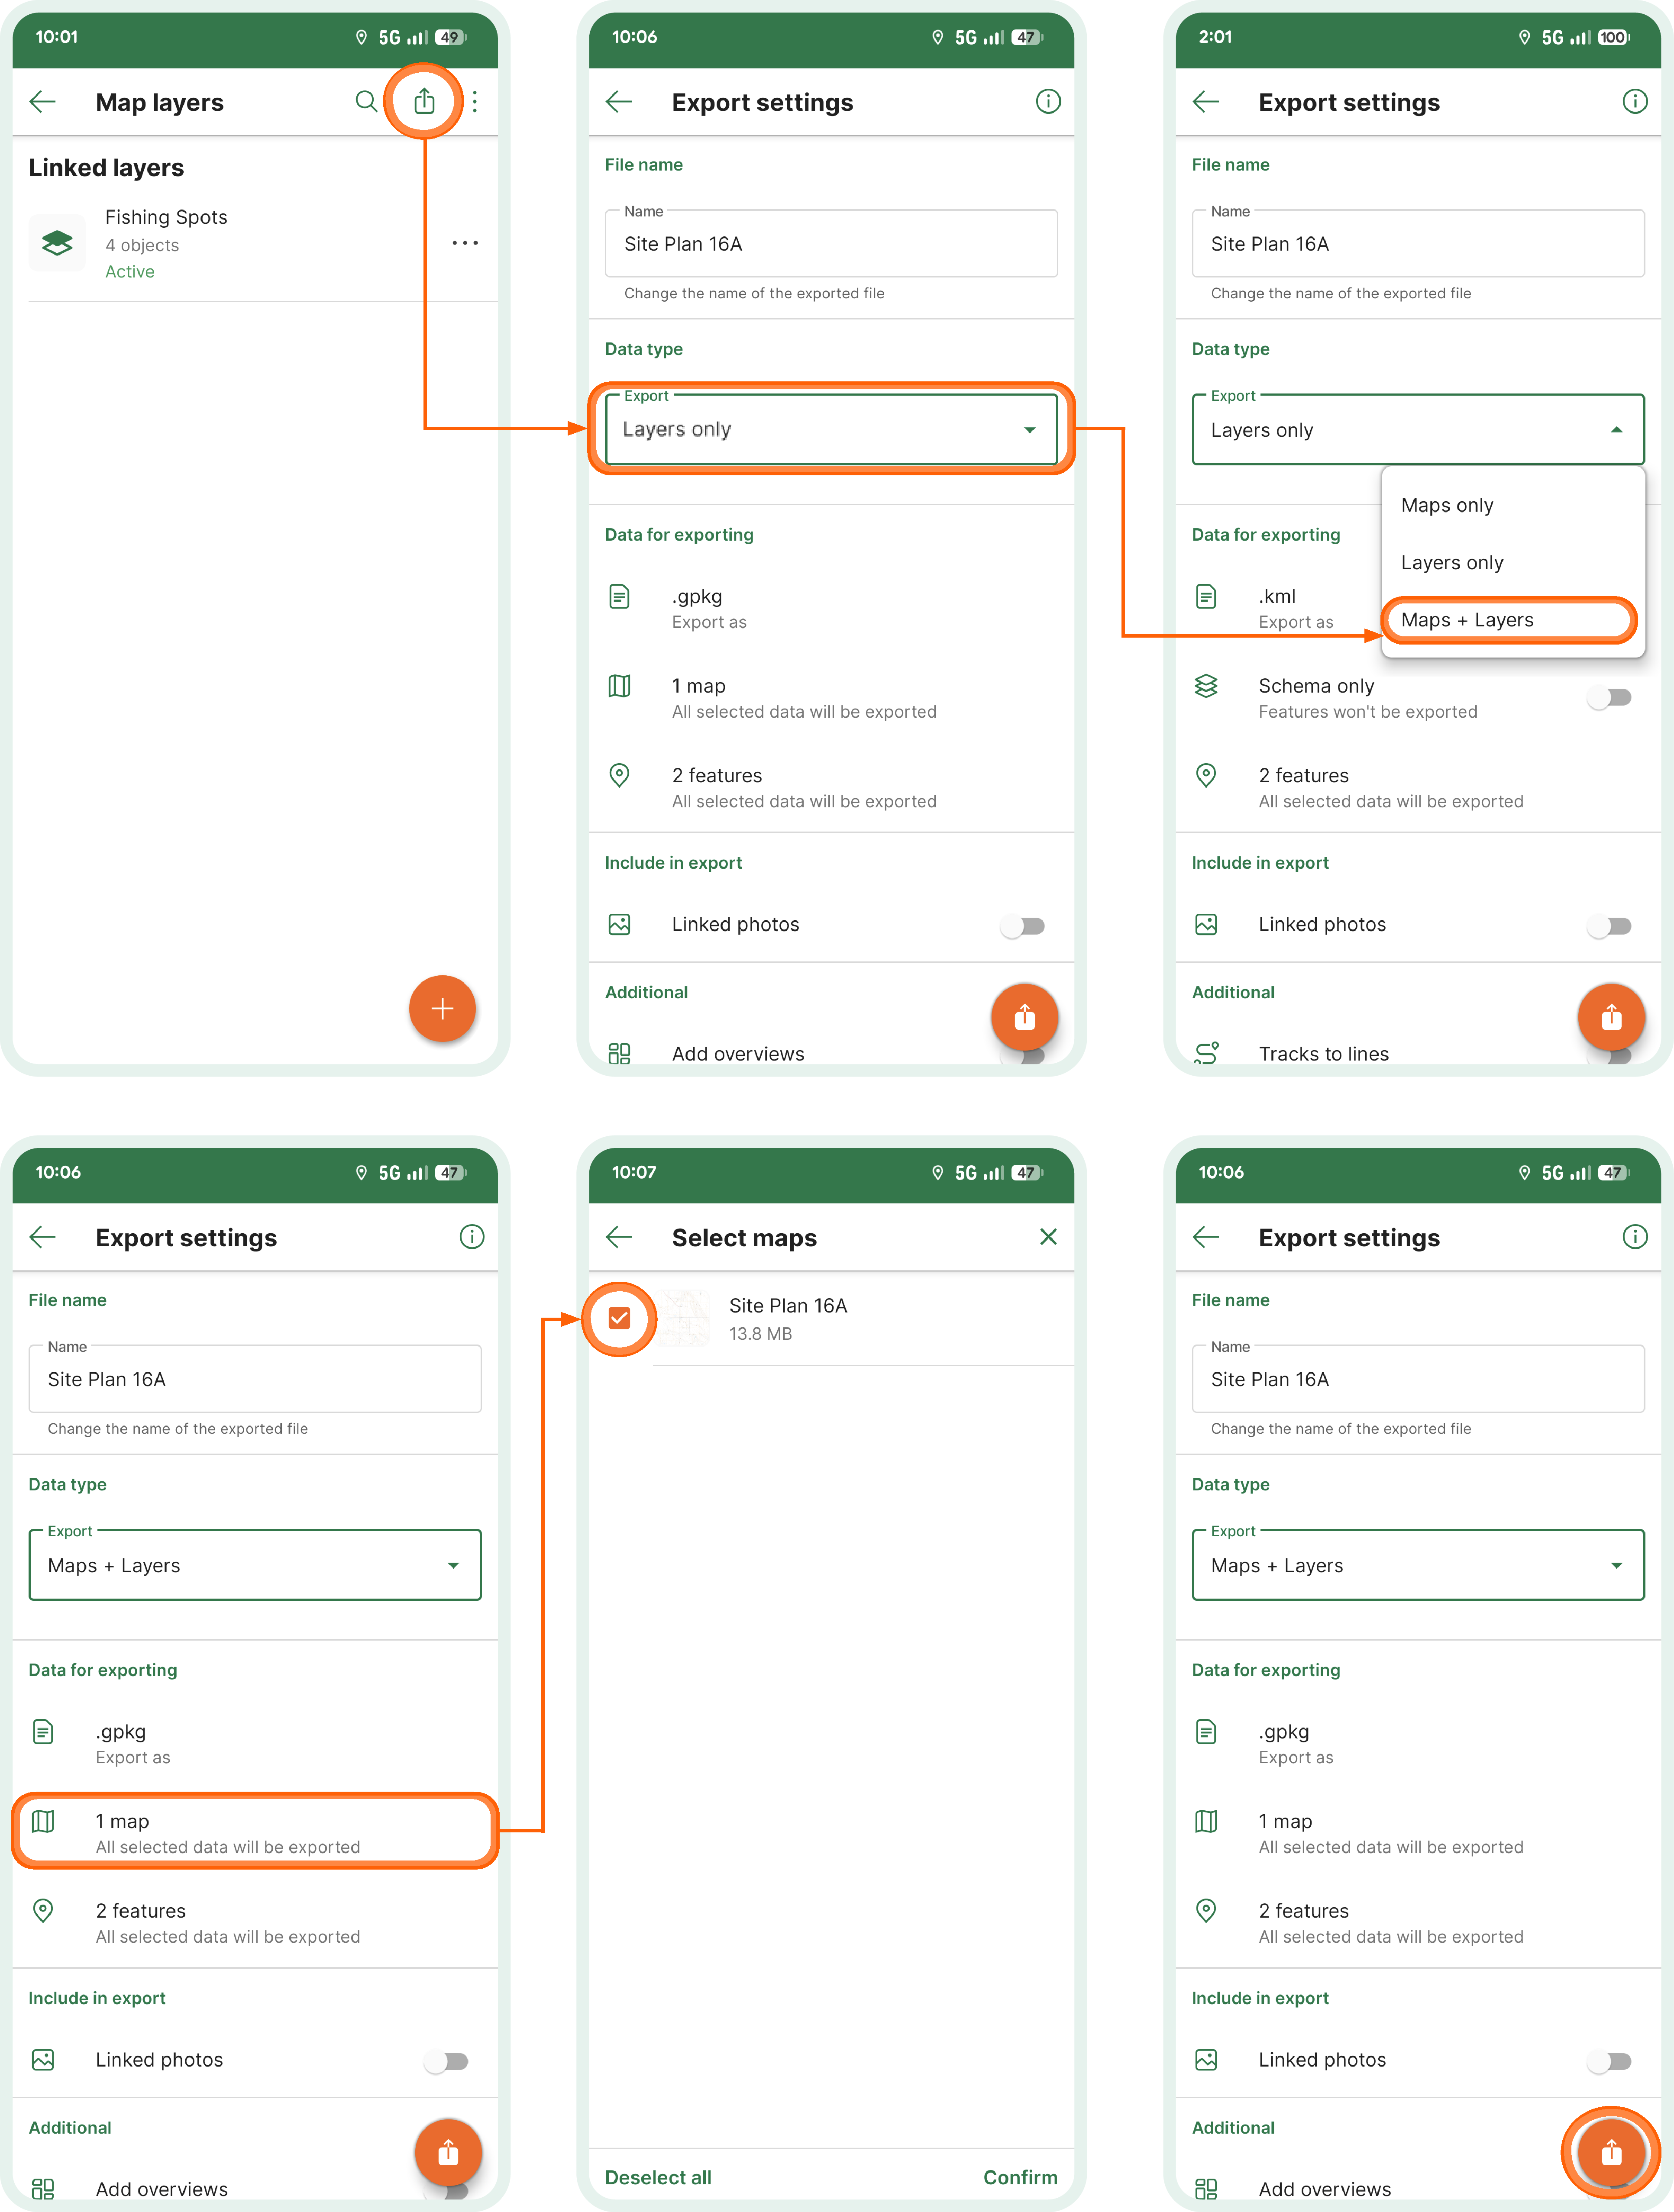Collapse the open Export dropdown arrow

click(1616, 430)
